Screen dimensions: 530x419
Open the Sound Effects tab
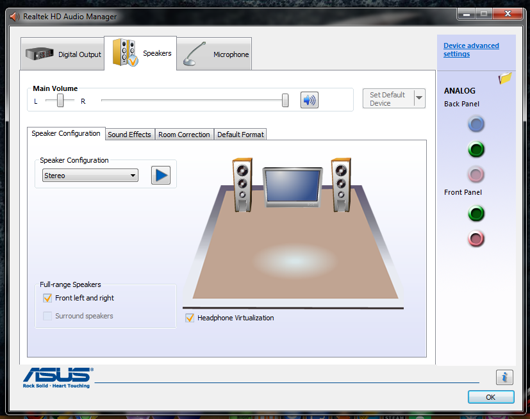[129, 135]
